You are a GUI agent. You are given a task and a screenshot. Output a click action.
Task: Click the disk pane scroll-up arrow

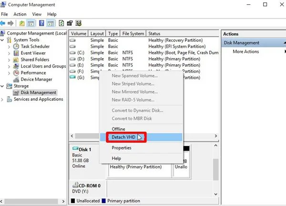pyautogui.click(x=216, y=146)
